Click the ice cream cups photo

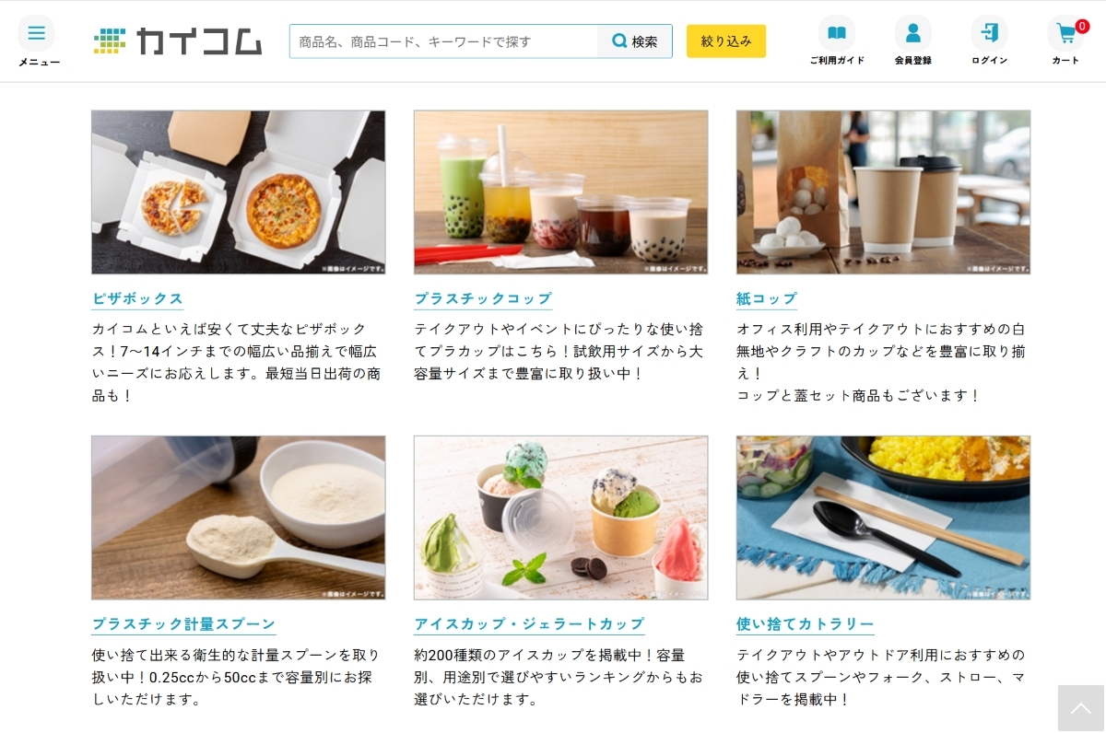561,518
